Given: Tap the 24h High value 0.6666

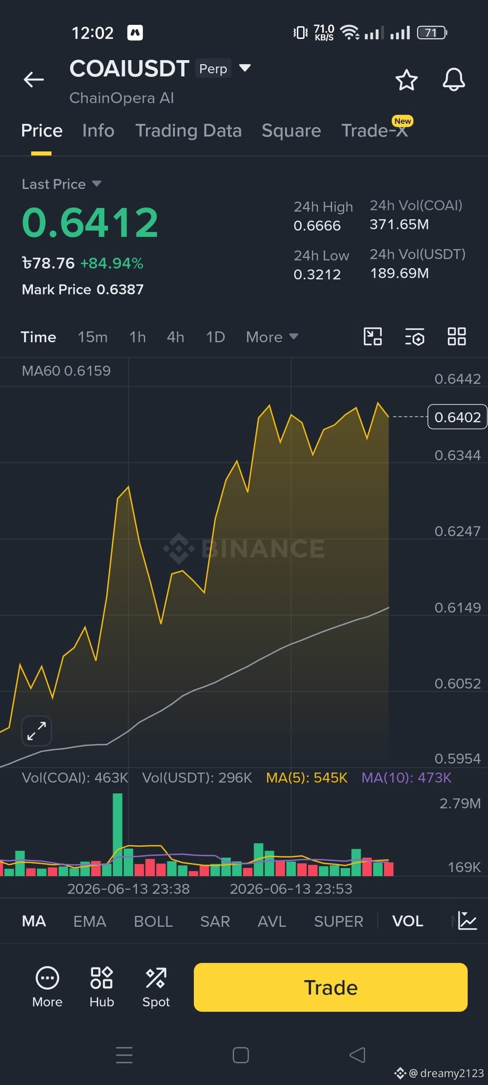Looking at the screenshot, I should pos(317,226).
